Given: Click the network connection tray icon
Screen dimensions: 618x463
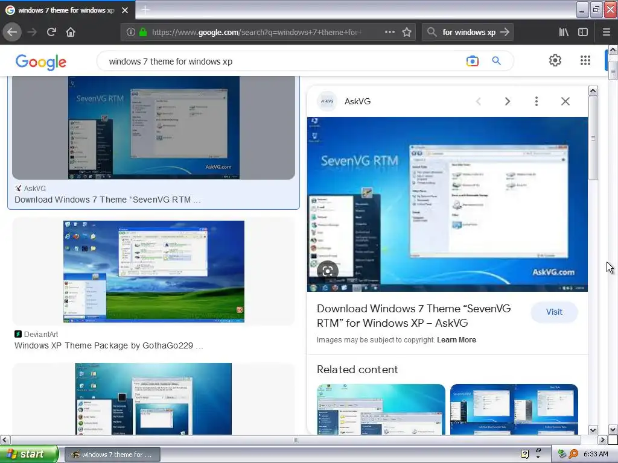Looking at the screenshot, I should coord(562,454).
